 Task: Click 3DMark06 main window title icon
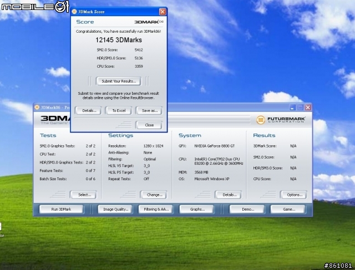pyautogui.click(x=37, y=107)
